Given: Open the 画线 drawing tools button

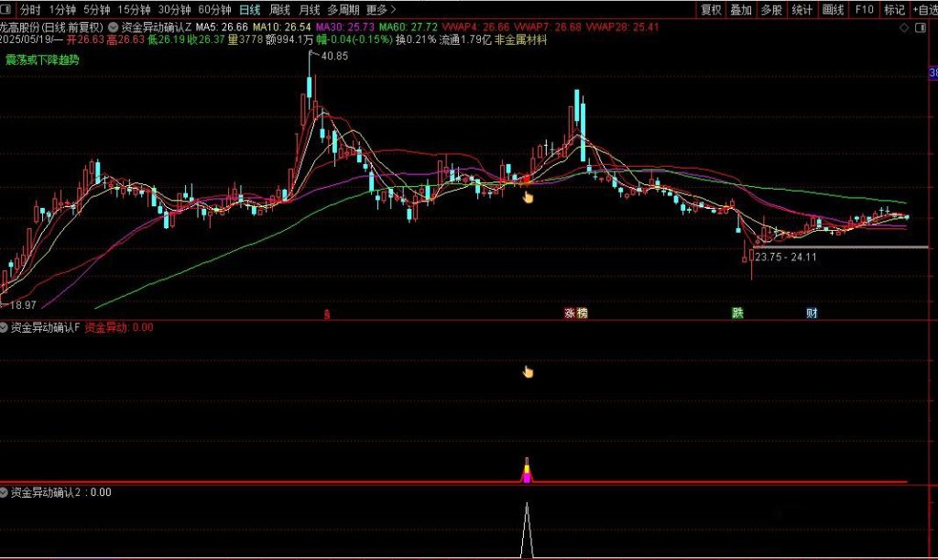Looking at the screenshot, I should pos(833,10).
